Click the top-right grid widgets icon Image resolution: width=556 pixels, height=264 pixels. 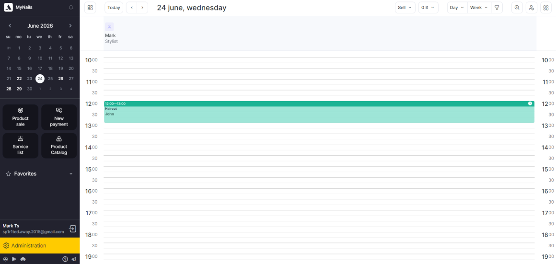[546, 8]
